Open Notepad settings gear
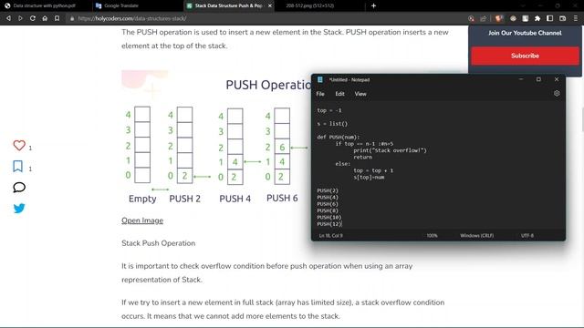Viewport: 584px width, 328px height. coord(557,93)
